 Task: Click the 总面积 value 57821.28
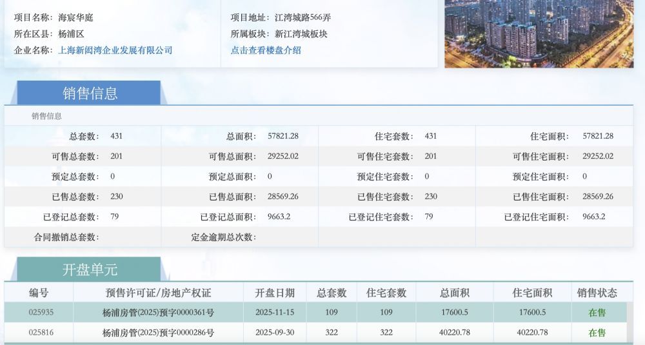point(283,136)
